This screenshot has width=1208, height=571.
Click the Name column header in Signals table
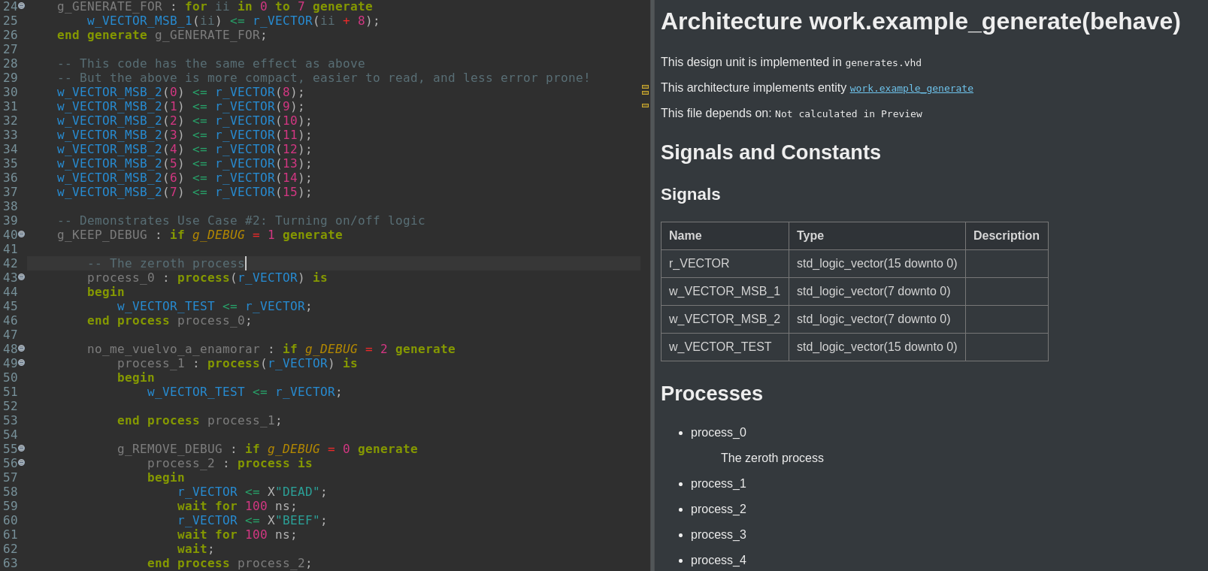(x=725, y=236)
